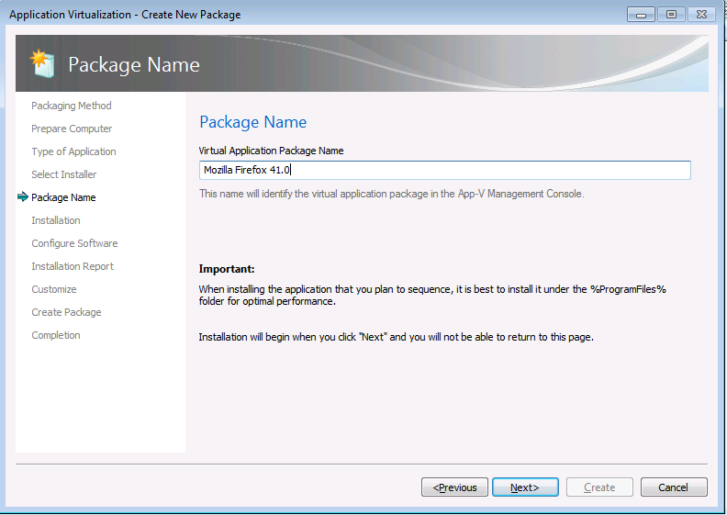Select the Packaging Method step
This screenshot has height=515, width=727.
click(x=72, y=106)
